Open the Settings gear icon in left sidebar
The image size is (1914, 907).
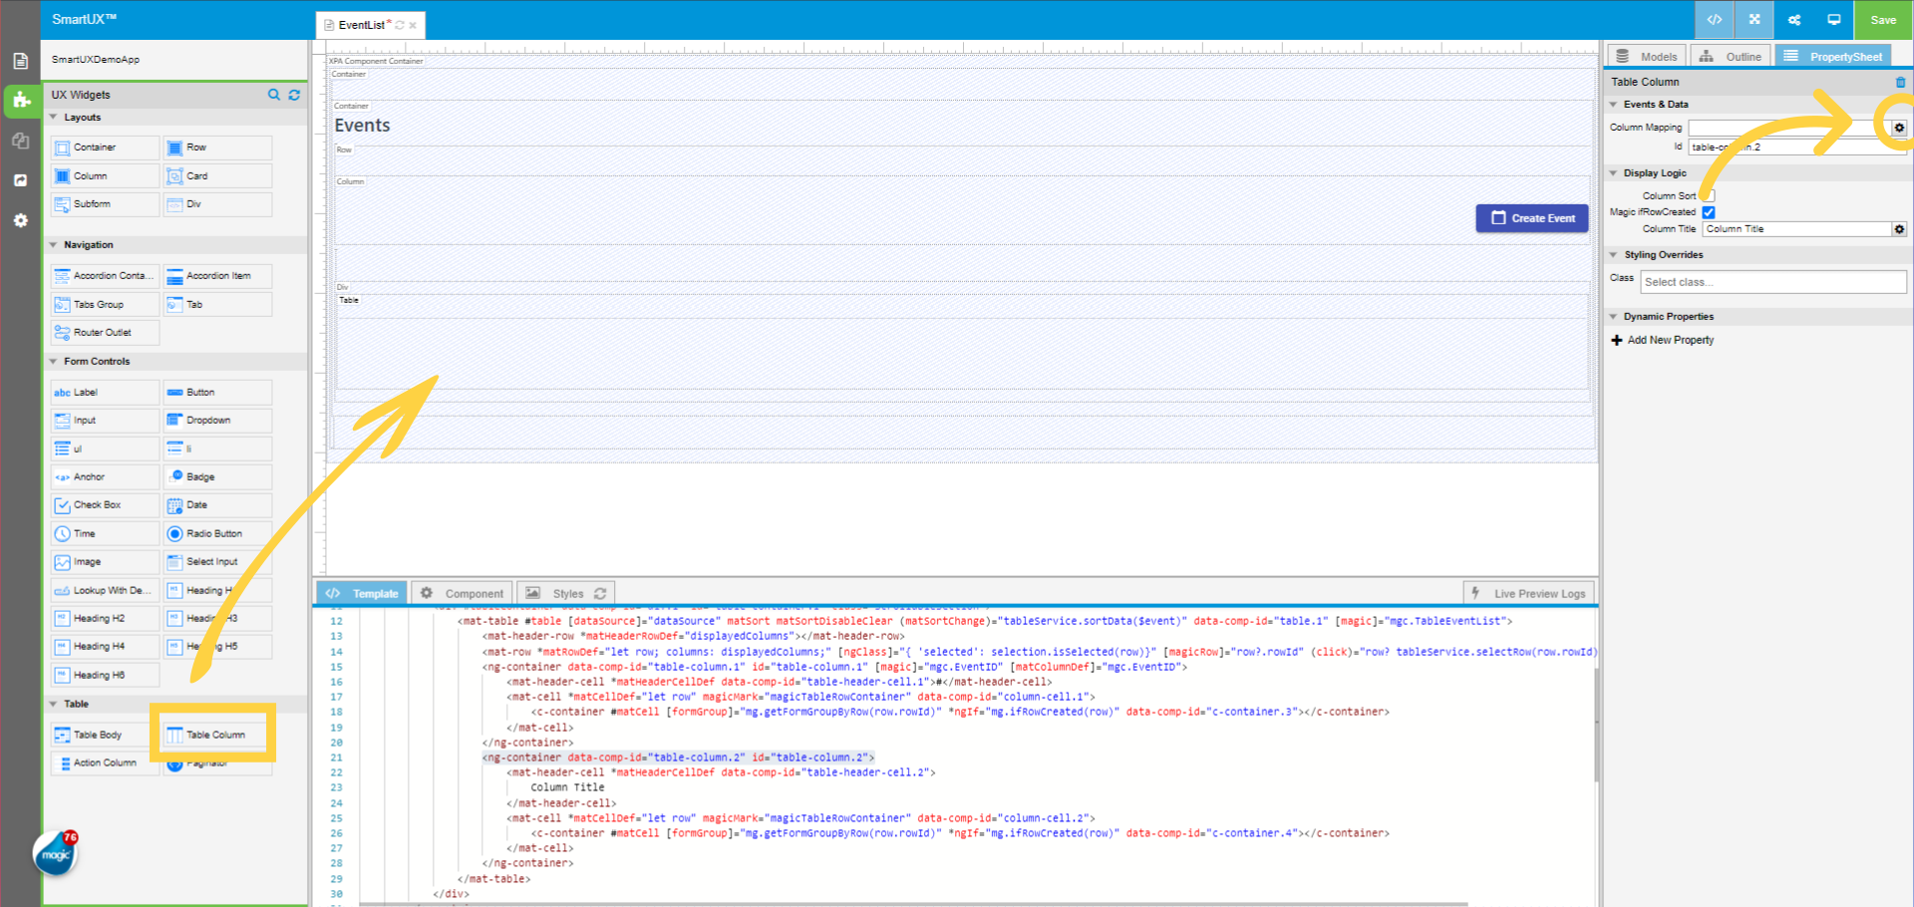(x=20, y=220)
